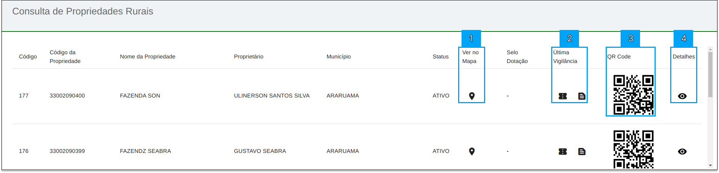Screen dimensions: 719x173
Task: Select property code 33002090400
Action: coord(67,96)
